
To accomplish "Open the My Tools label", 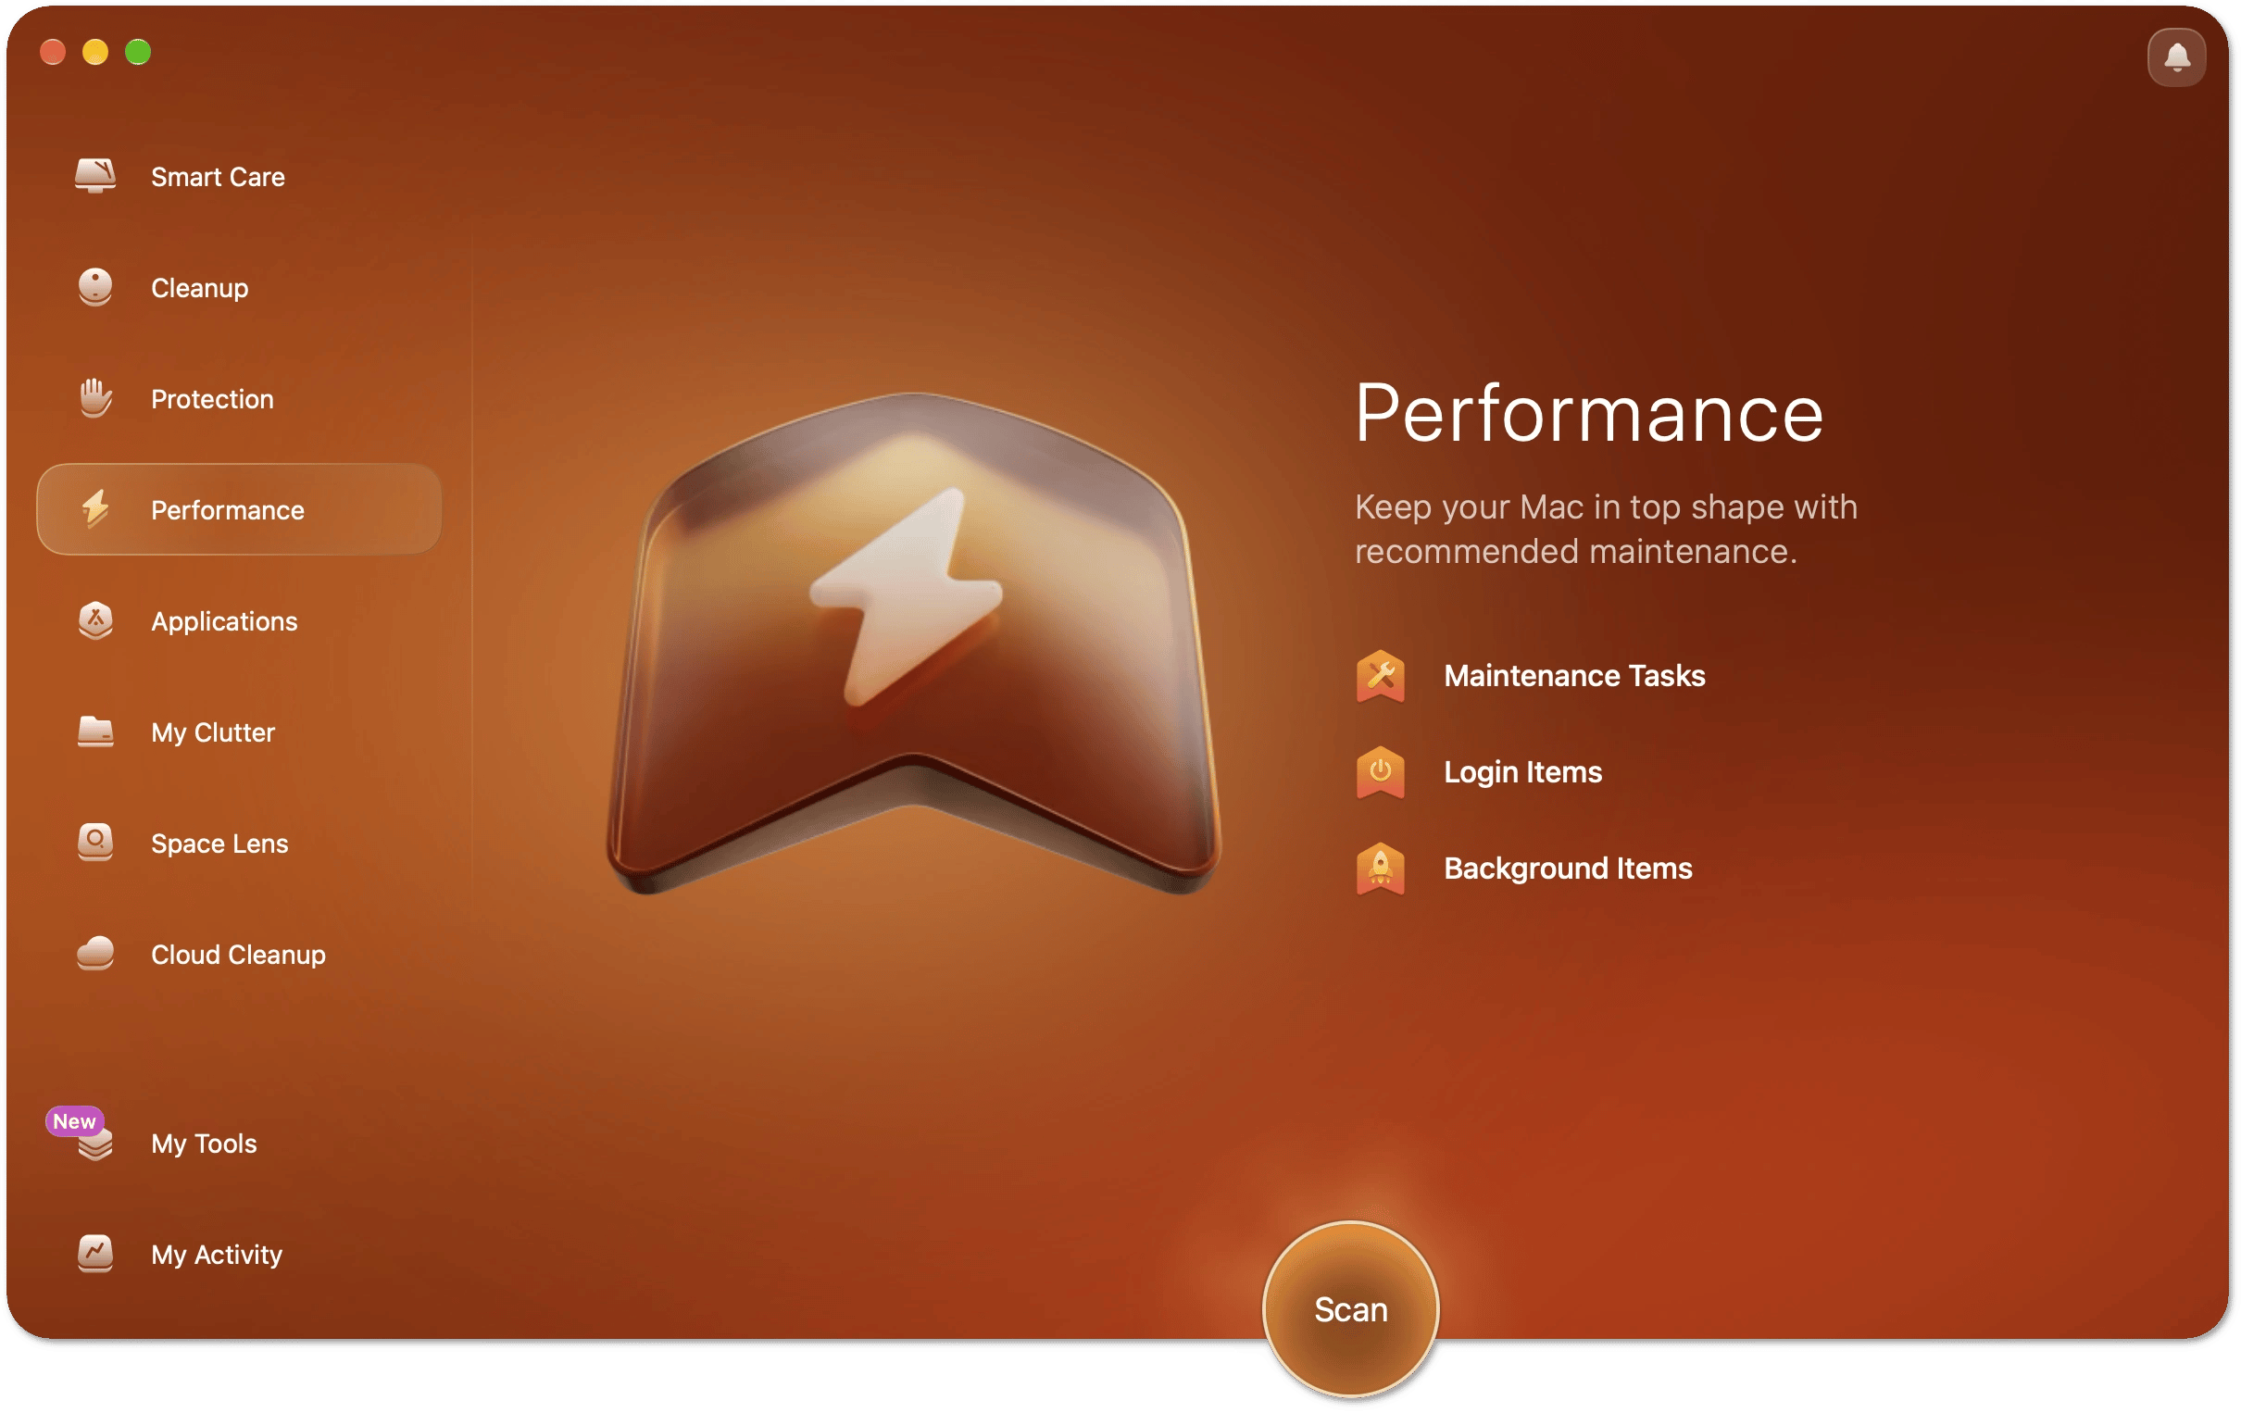I will point(204,1143).
